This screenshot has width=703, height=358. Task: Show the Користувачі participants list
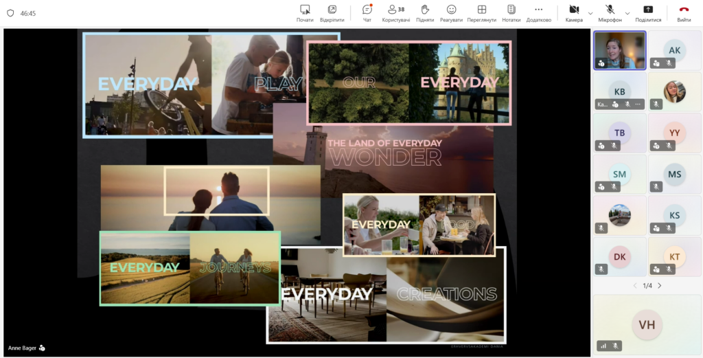click(x=396, y=12)
